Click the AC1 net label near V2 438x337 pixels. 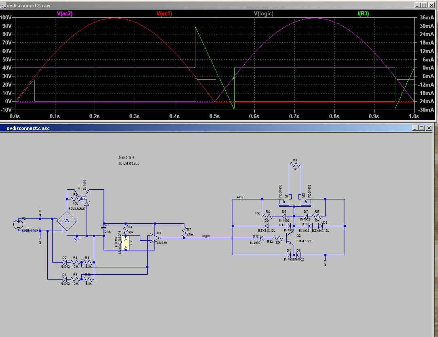pyautogui.click(x=40, y=213)
